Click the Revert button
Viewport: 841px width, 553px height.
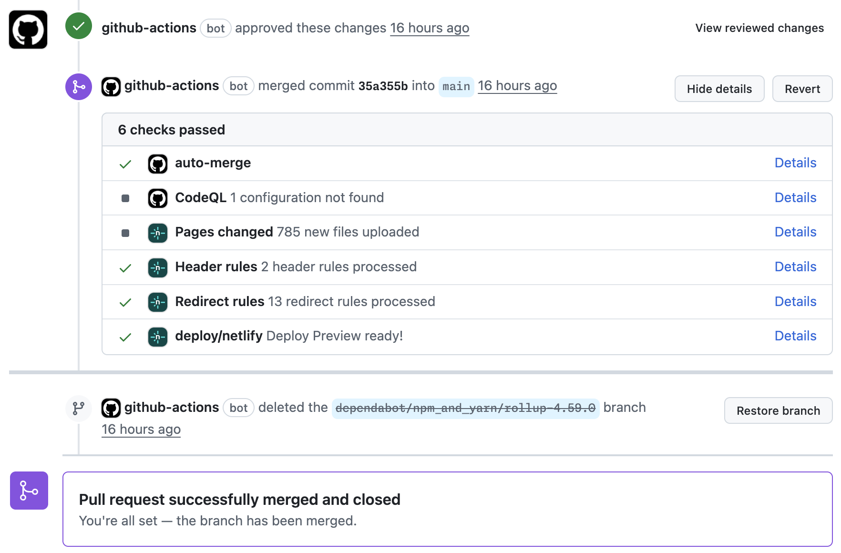pos(802,89)
